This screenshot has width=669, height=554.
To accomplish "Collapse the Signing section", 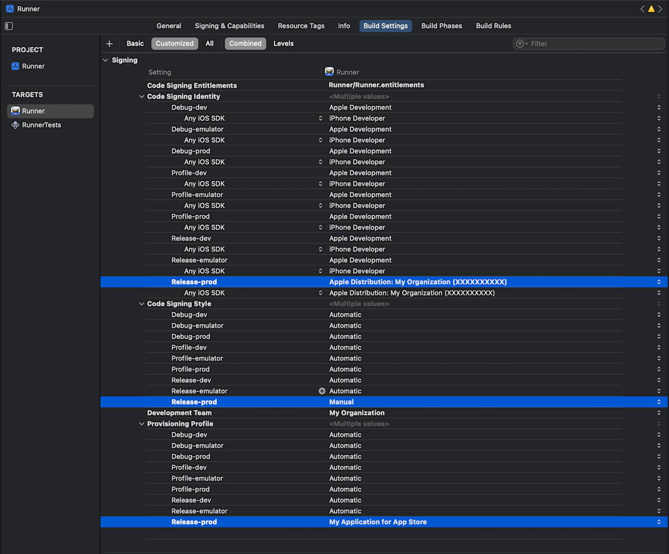I will [x=105, y=60].
